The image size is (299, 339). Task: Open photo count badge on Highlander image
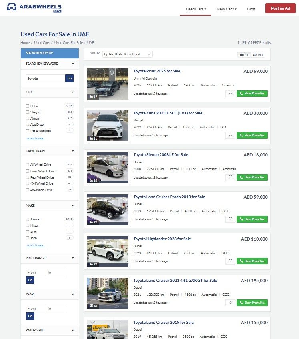pos(93,264)
